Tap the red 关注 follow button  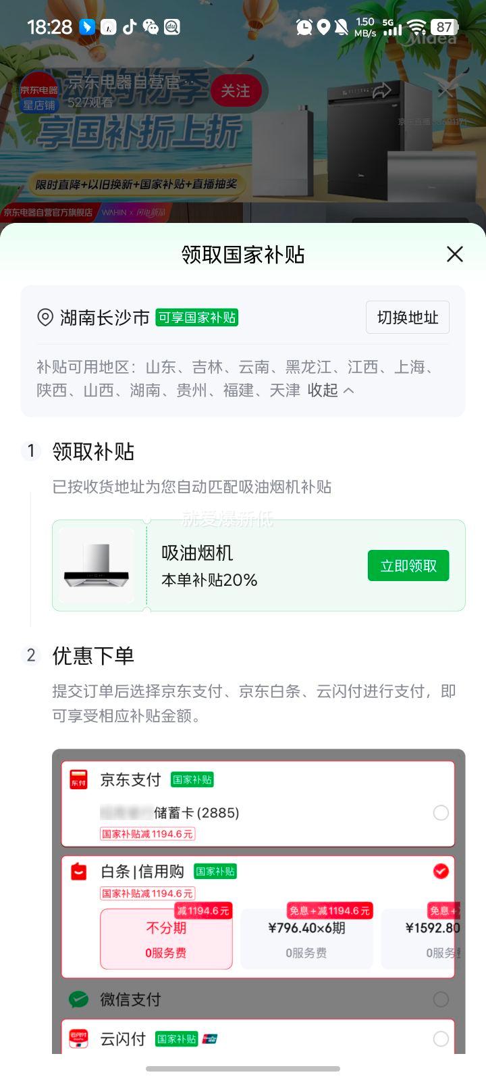[x=235, y=91]
